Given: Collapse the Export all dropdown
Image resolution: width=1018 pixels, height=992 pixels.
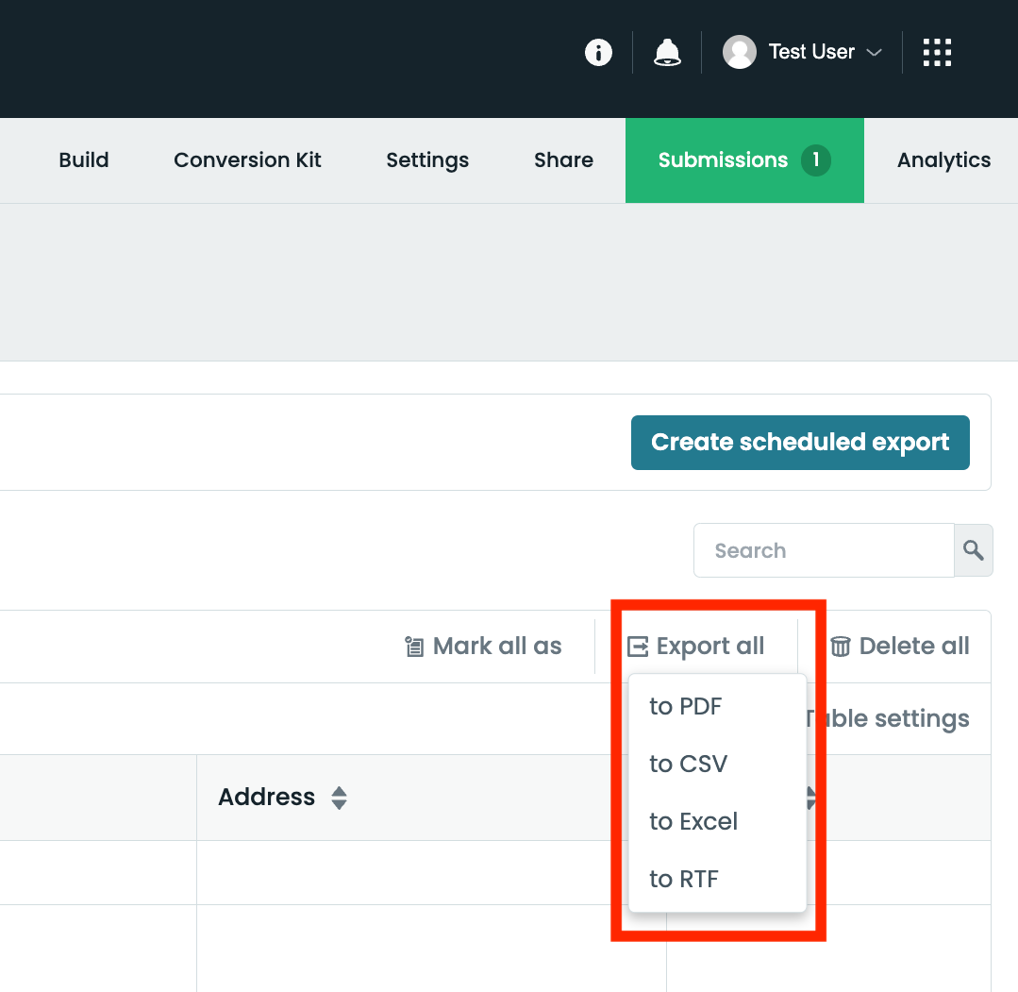Looking at the screenshot, I should click(x=696, y=647).
